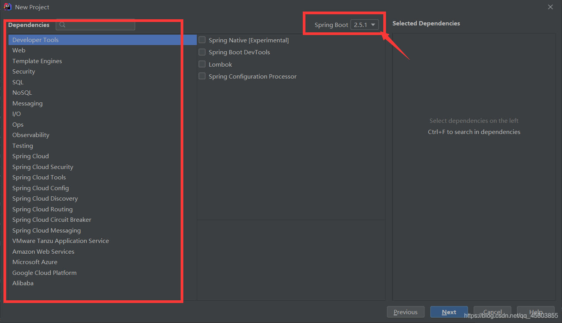Image resolution: width=562 pixels, height=323 pixels.
Task: Select Spring Cloud Tools category
Action: (102, 177)
